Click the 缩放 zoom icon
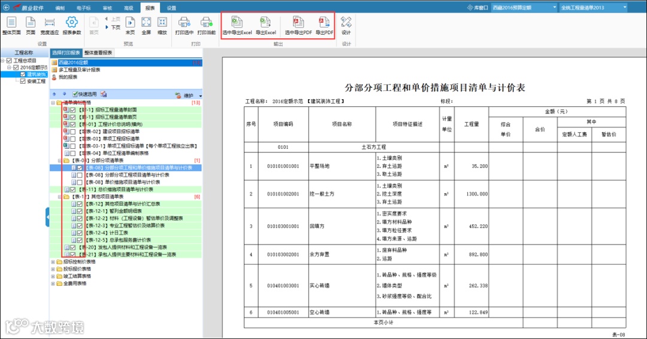The width and height of the screenshot is (647, 339). point(162,22)
